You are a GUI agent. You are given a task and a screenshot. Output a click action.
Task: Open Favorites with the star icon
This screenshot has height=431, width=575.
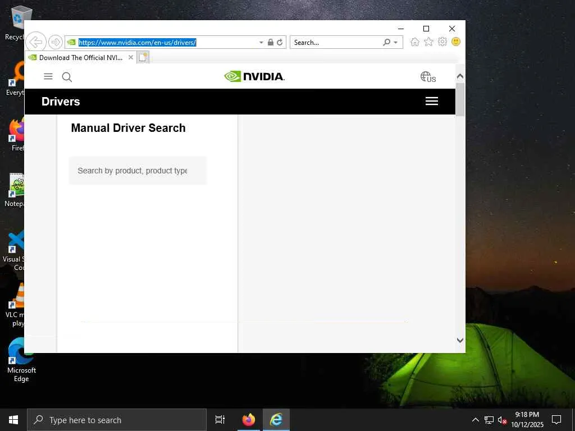428,42
